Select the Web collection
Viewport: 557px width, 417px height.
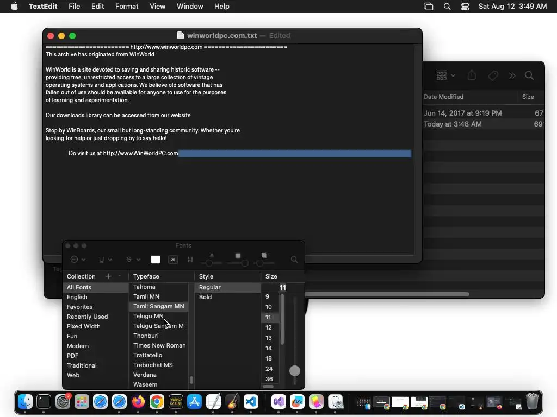pos(96,375)
